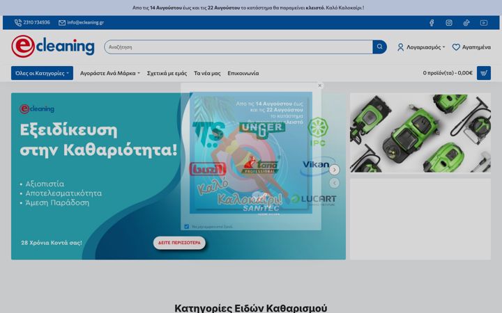Image resolution: width=502 pixels, height=313 pixels.
Task: Open Αγαπημένα wishlist
Action: pyautogui.click(x=471, y=47)
